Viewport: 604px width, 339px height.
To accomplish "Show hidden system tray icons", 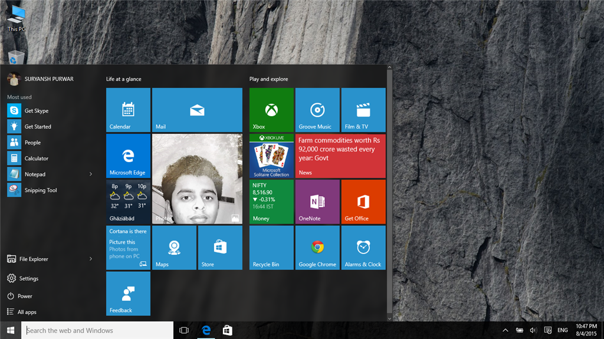I will click(x=505, y=330).
